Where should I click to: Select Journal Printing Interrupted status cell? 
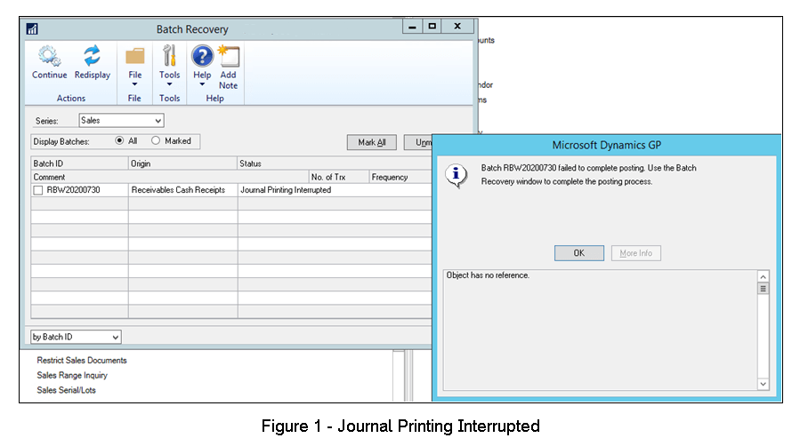coord(335,190)
